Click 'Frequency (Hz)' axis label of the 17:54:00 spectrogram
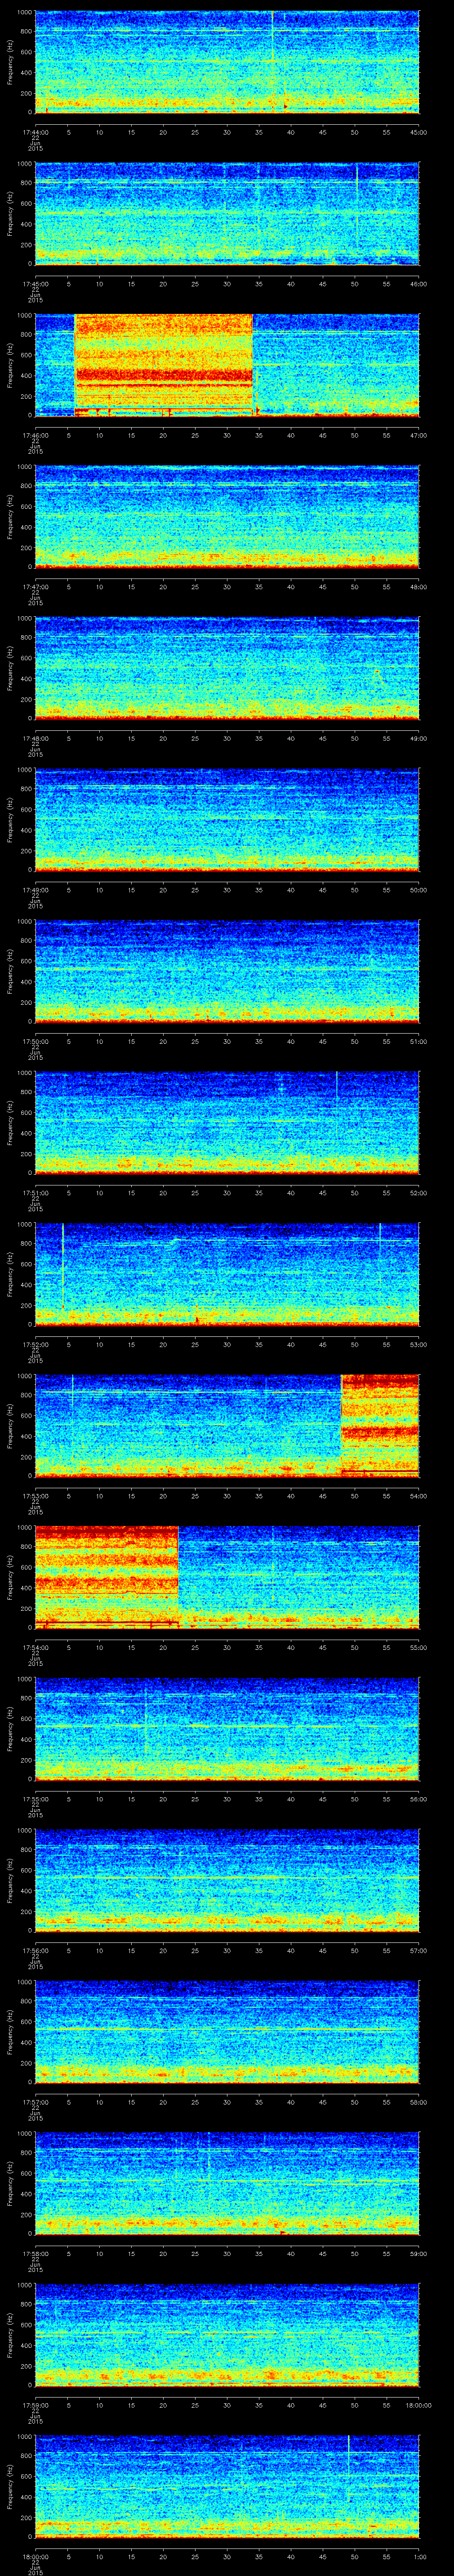The height and width of the screenshot is (2576, 454). 10,1578
